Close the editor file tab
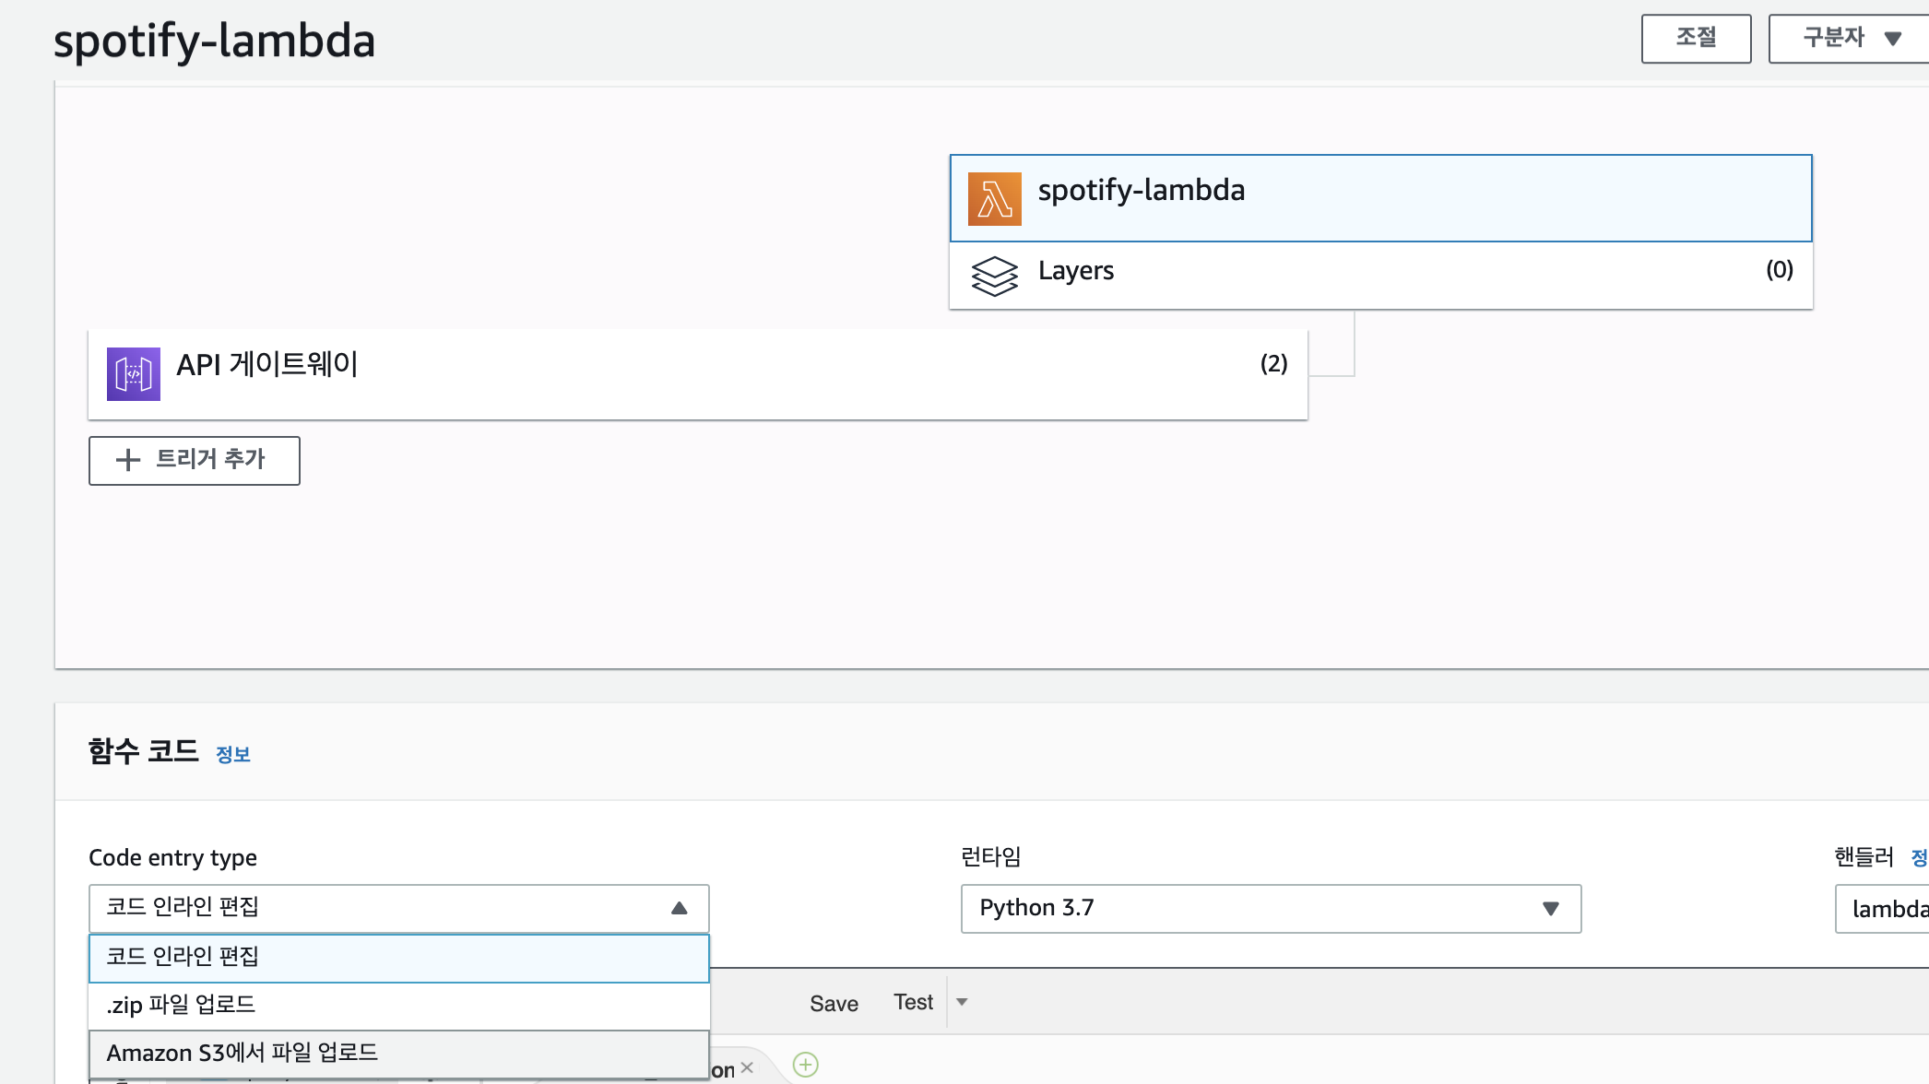 (747, 1067)
